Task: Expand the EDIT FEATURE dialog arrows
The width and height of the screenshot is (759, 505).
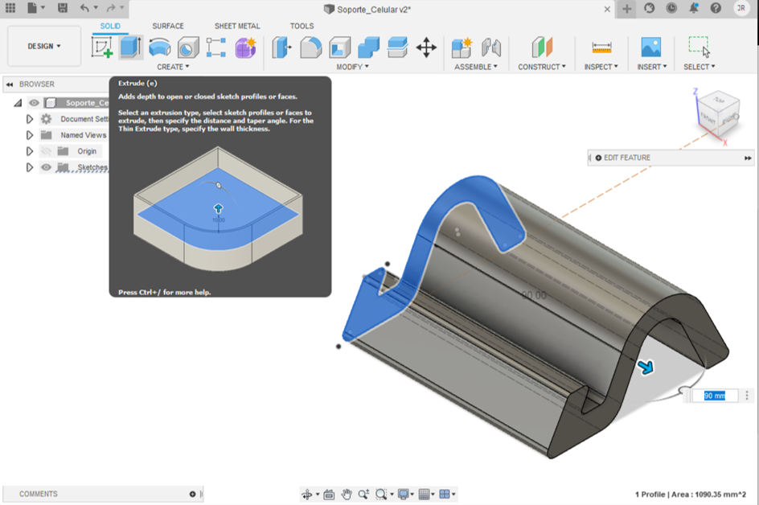Action: point(748,158)
